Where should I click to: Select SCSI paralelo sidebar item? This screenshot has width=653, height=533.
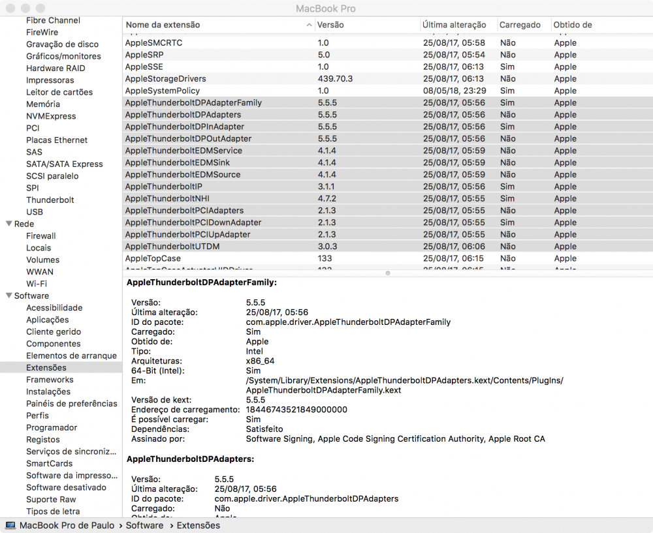point(52,176)
